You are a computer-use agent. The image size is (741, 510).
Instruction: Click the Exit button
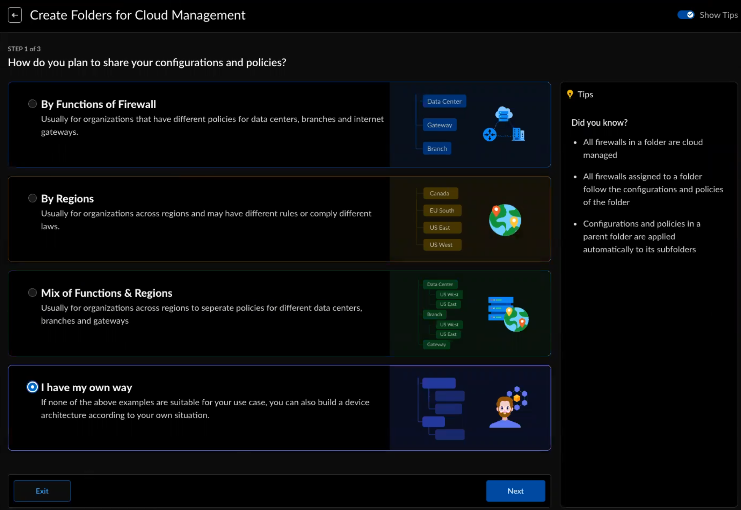click(x=42, y=491)
